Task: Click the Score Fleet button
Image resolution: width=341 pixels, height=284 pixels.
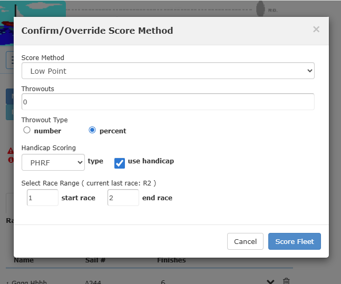Action: click(x=295, y=241)
